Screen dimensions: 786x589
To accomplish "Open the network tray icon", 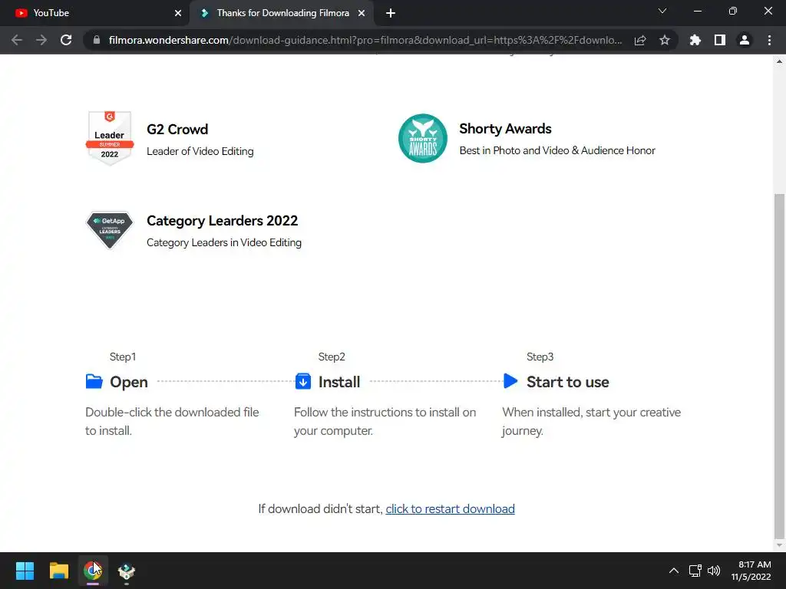I will tap(695, 571).
